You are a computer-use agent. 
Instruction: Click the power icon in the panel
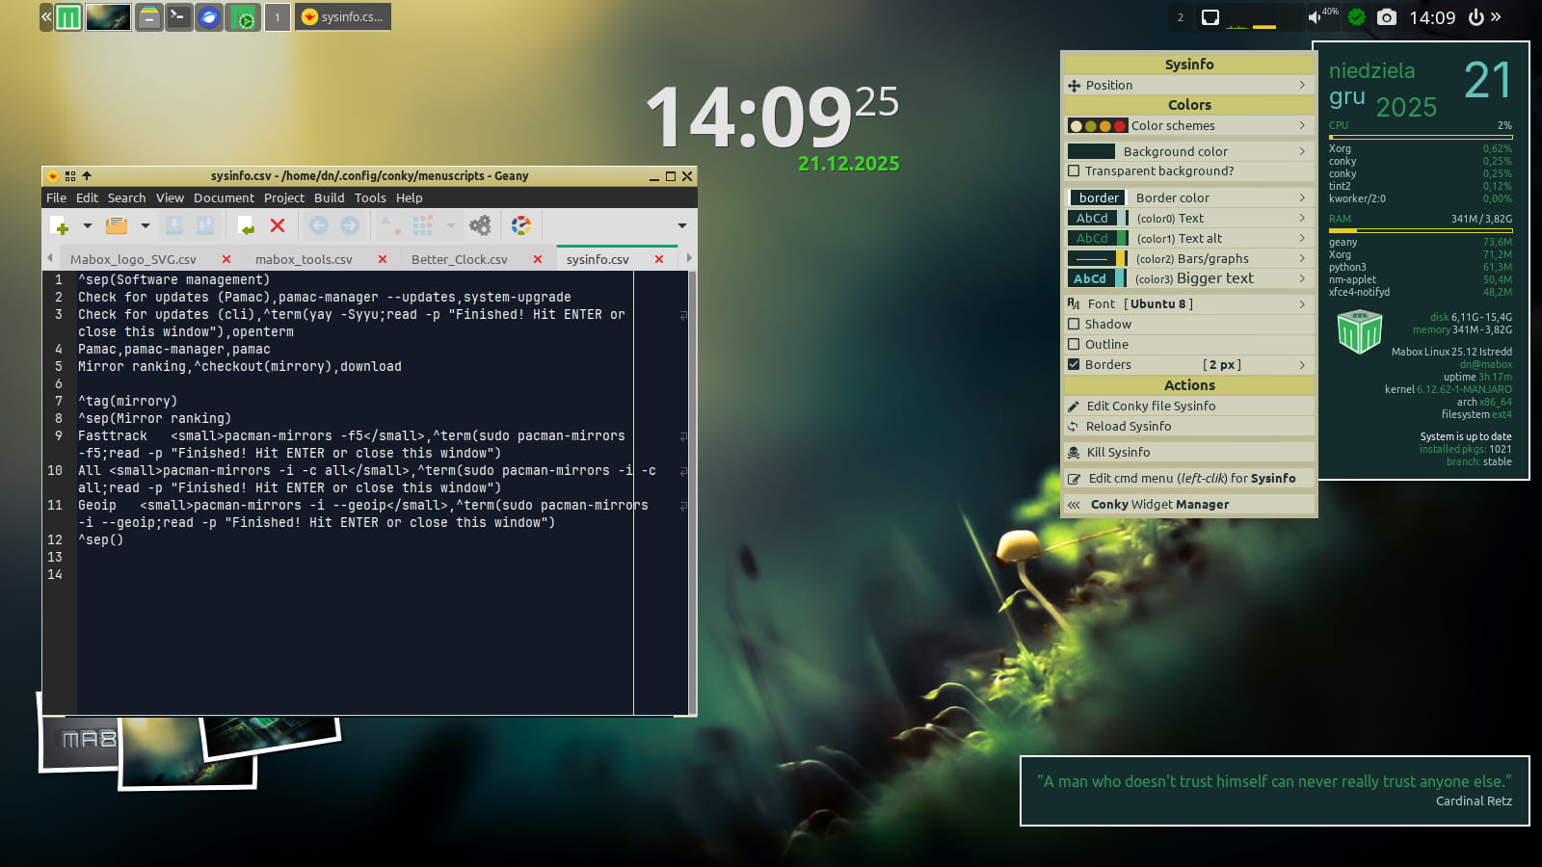[1476, 17]
